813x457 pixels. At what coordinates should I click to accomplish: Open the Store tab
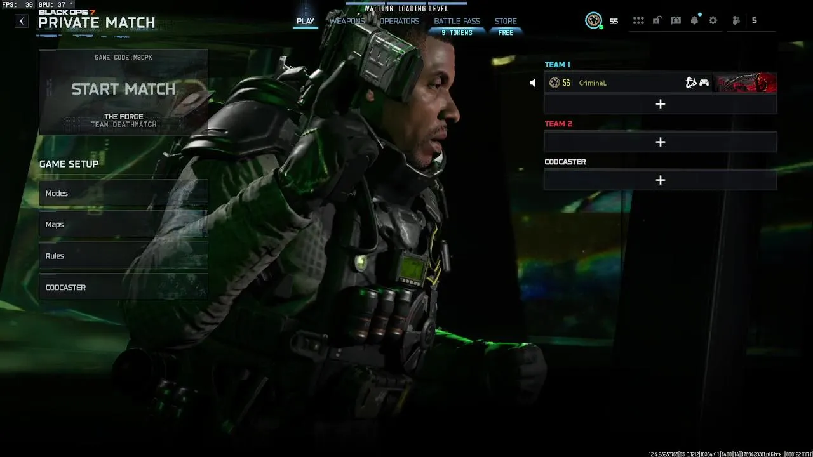pos(506,21)
